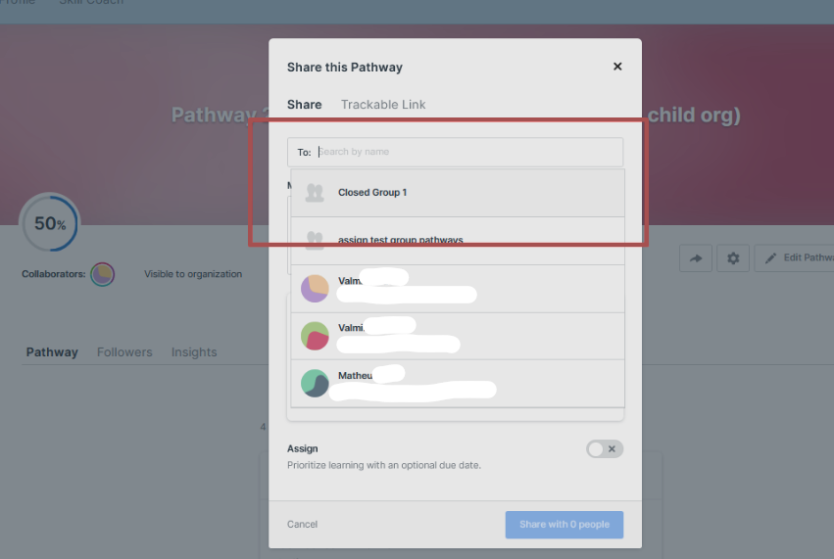Select the orange-purple avatar user
Image resolution: width=834 pixels, height=559 pixels.
click(315, 289)
